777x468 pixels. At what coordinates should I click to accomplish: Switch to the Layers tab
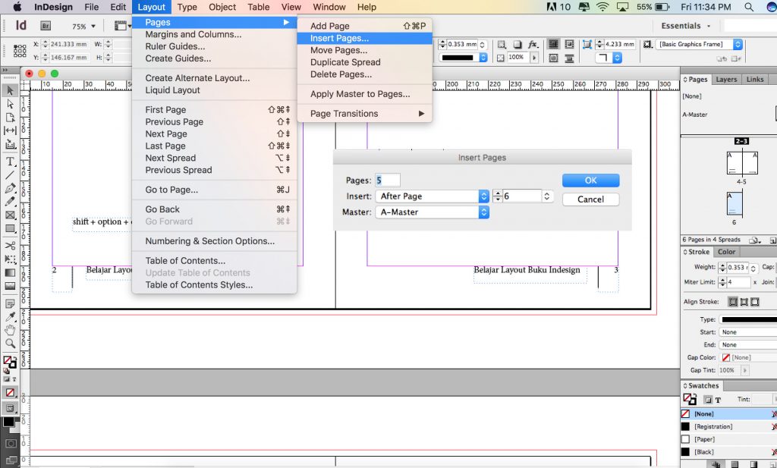pos(726,79)
